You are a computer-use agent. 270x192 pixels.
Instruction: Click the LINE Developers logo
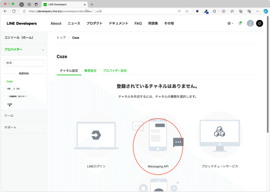22,23
